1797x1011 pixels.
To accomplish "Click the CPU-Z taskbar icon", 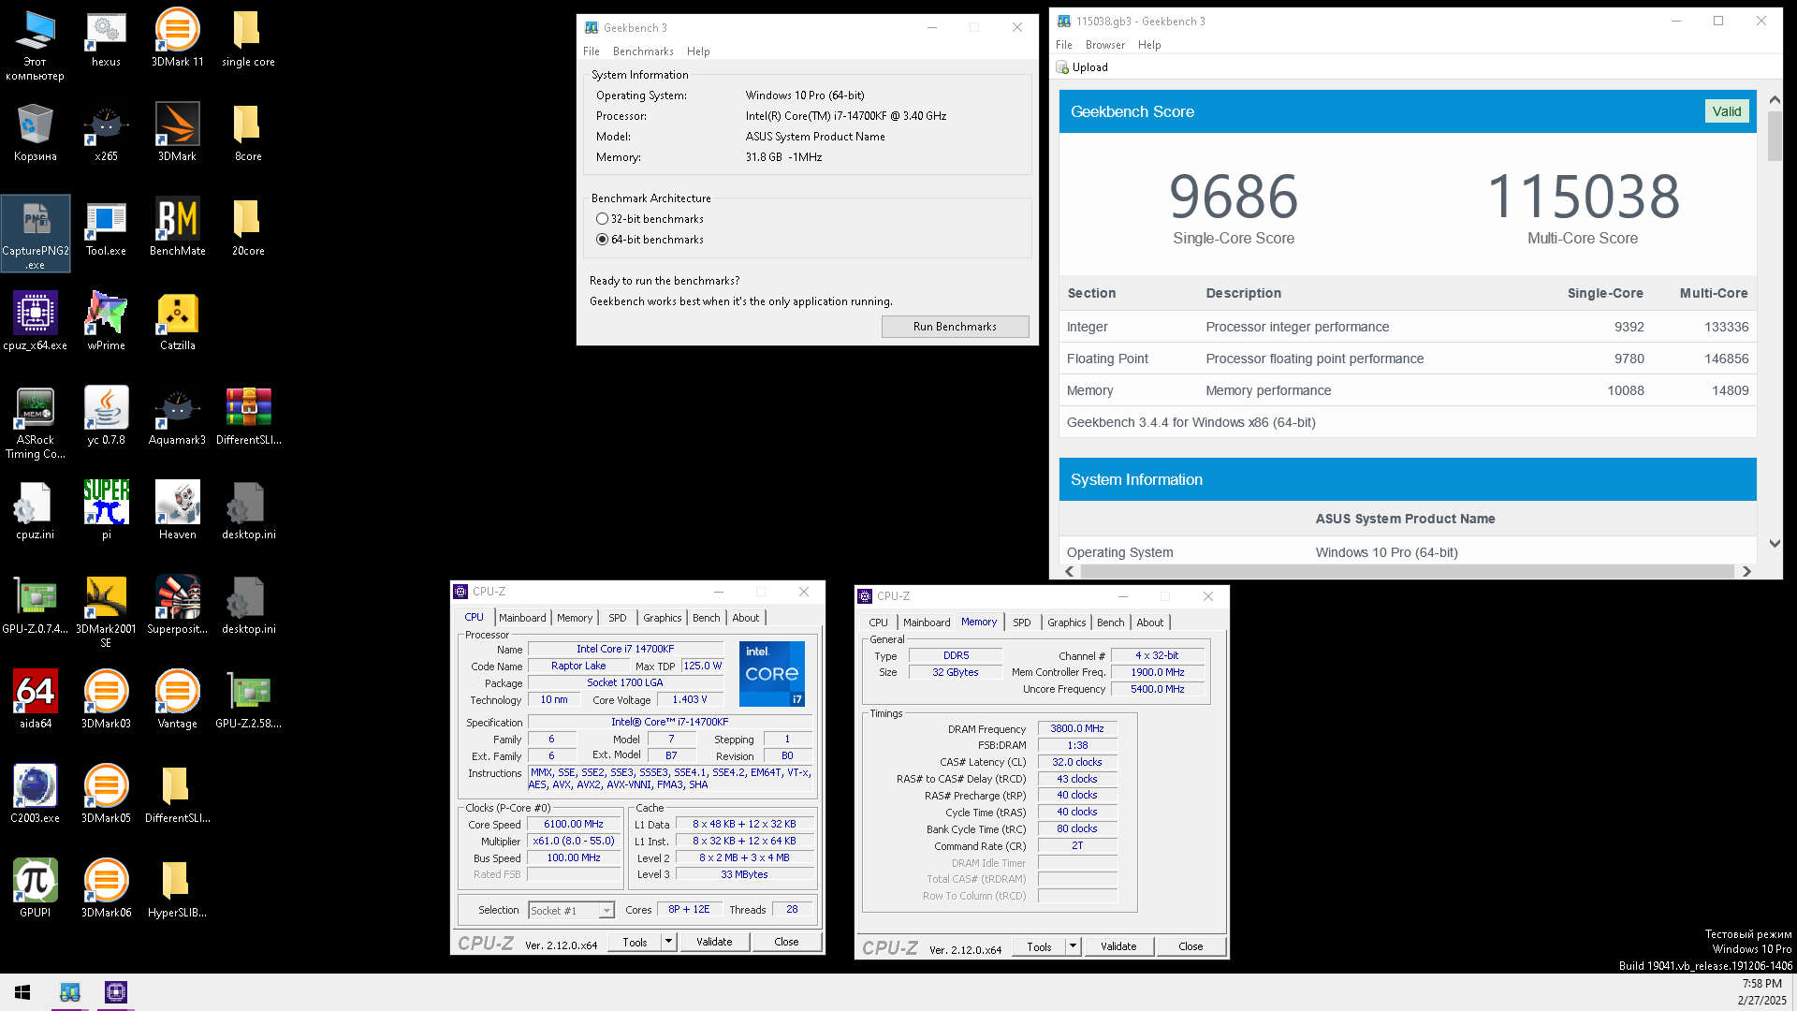I will [x=116, y=992].
